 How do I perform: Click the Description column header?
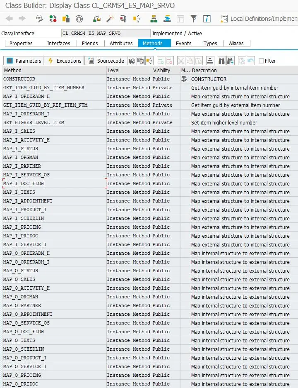(x=245, y=70)
